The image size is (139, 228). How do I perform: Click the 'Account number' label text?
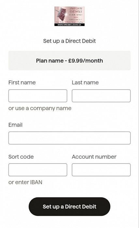coord(94,157)
